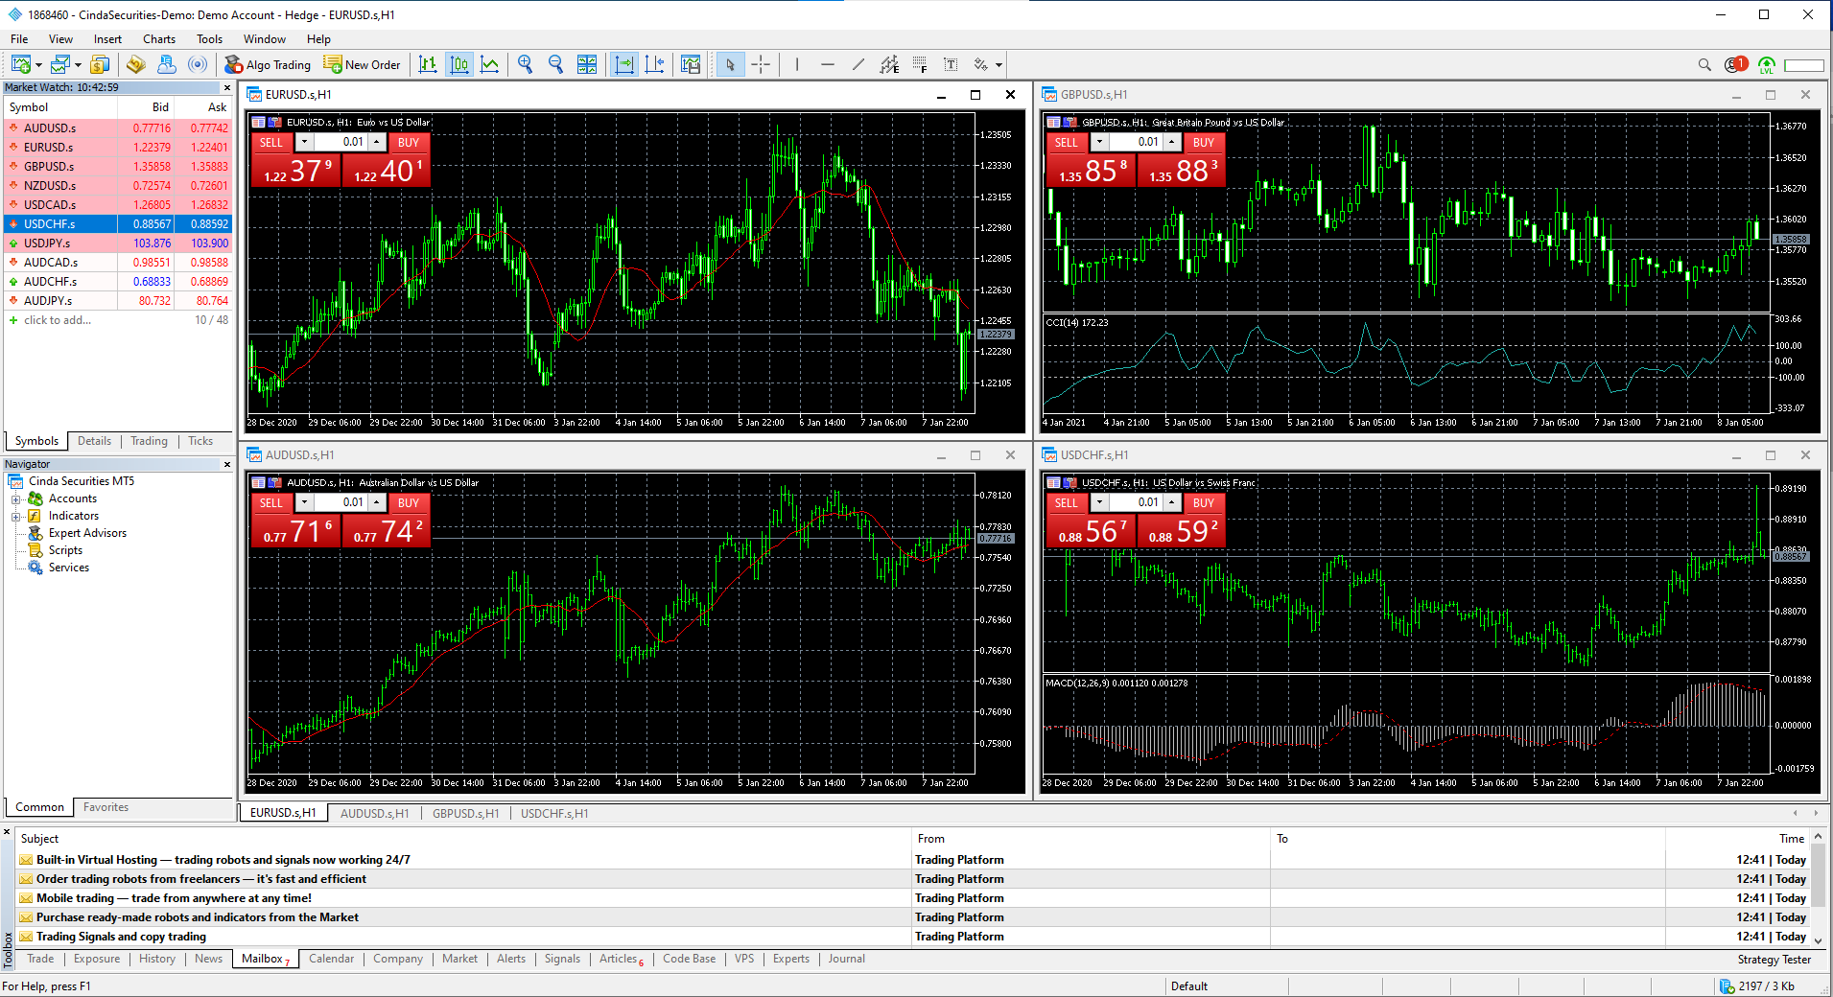Select the text label tool
The image size is (1833, 997).
(x=951, y=64)
